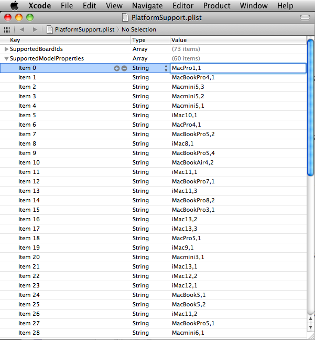This screenshot has height=340, width=315.
Task: Edit the MacPro1,1 value field
Action: [238, 68]
